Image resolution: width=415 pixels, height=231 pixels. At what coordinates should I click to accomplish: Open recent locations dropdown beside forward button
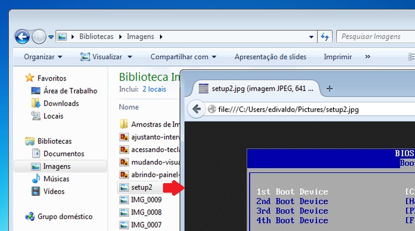51,37
